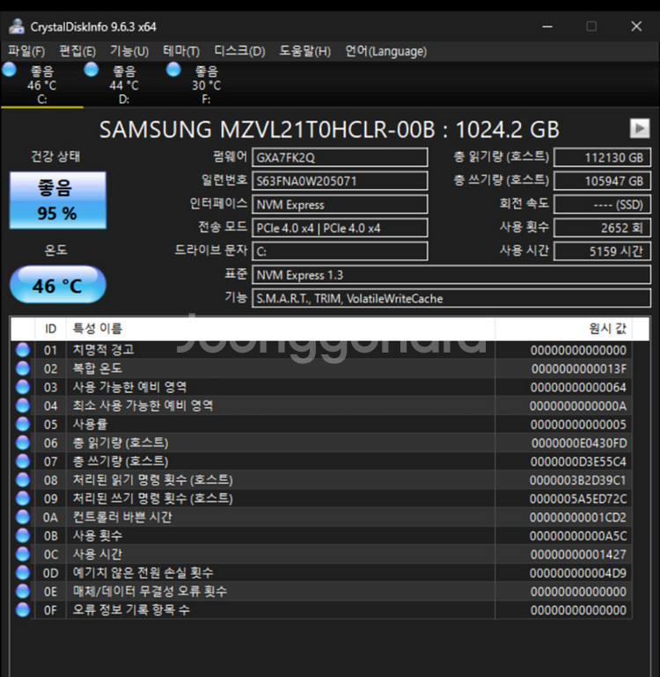This screenshot has height=677, width=660.
Task: Click status orb for attribute 01 치명적 경고
Action: coord(23,350)
